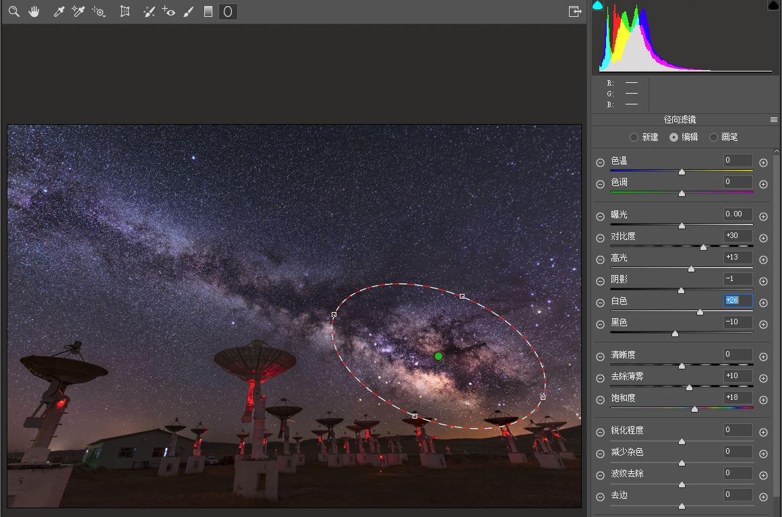Choose the Red Eye Removal tool
Image resolution: width=782 pixels, height=517 pixels.
coord(169,11)
